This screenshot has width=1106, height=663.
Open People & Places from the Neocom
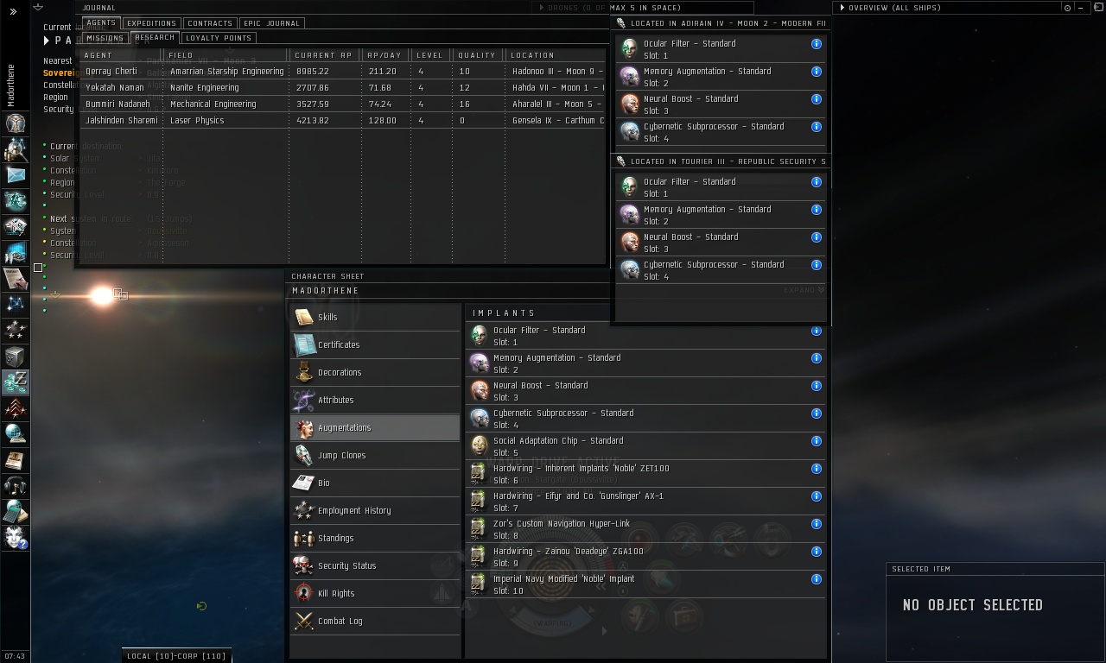[15, 149]
